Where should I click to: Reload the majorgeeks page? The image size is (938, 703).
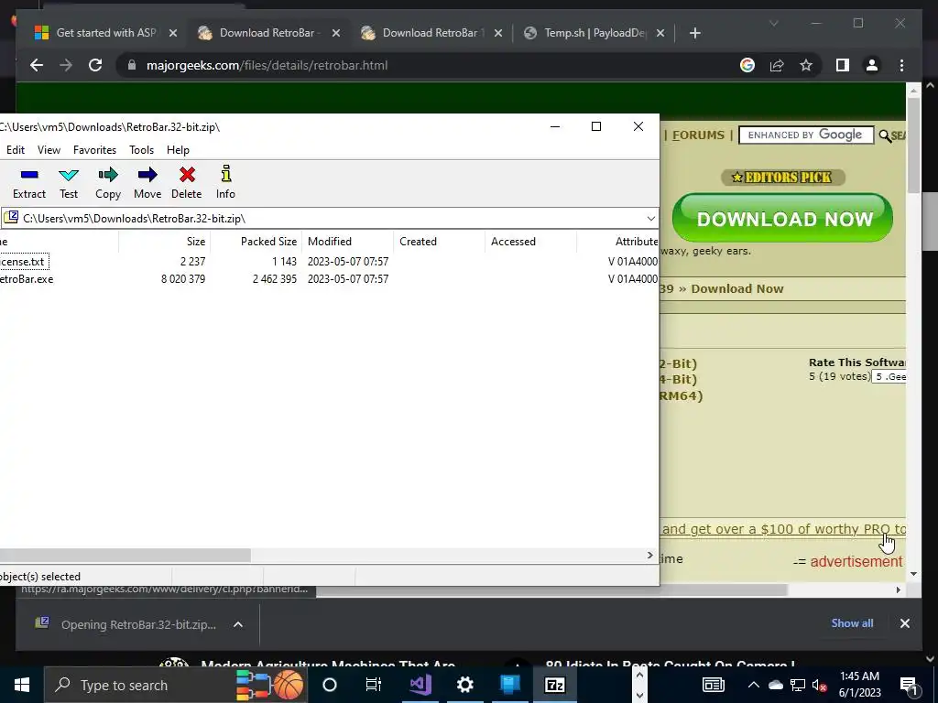[95, 65]
